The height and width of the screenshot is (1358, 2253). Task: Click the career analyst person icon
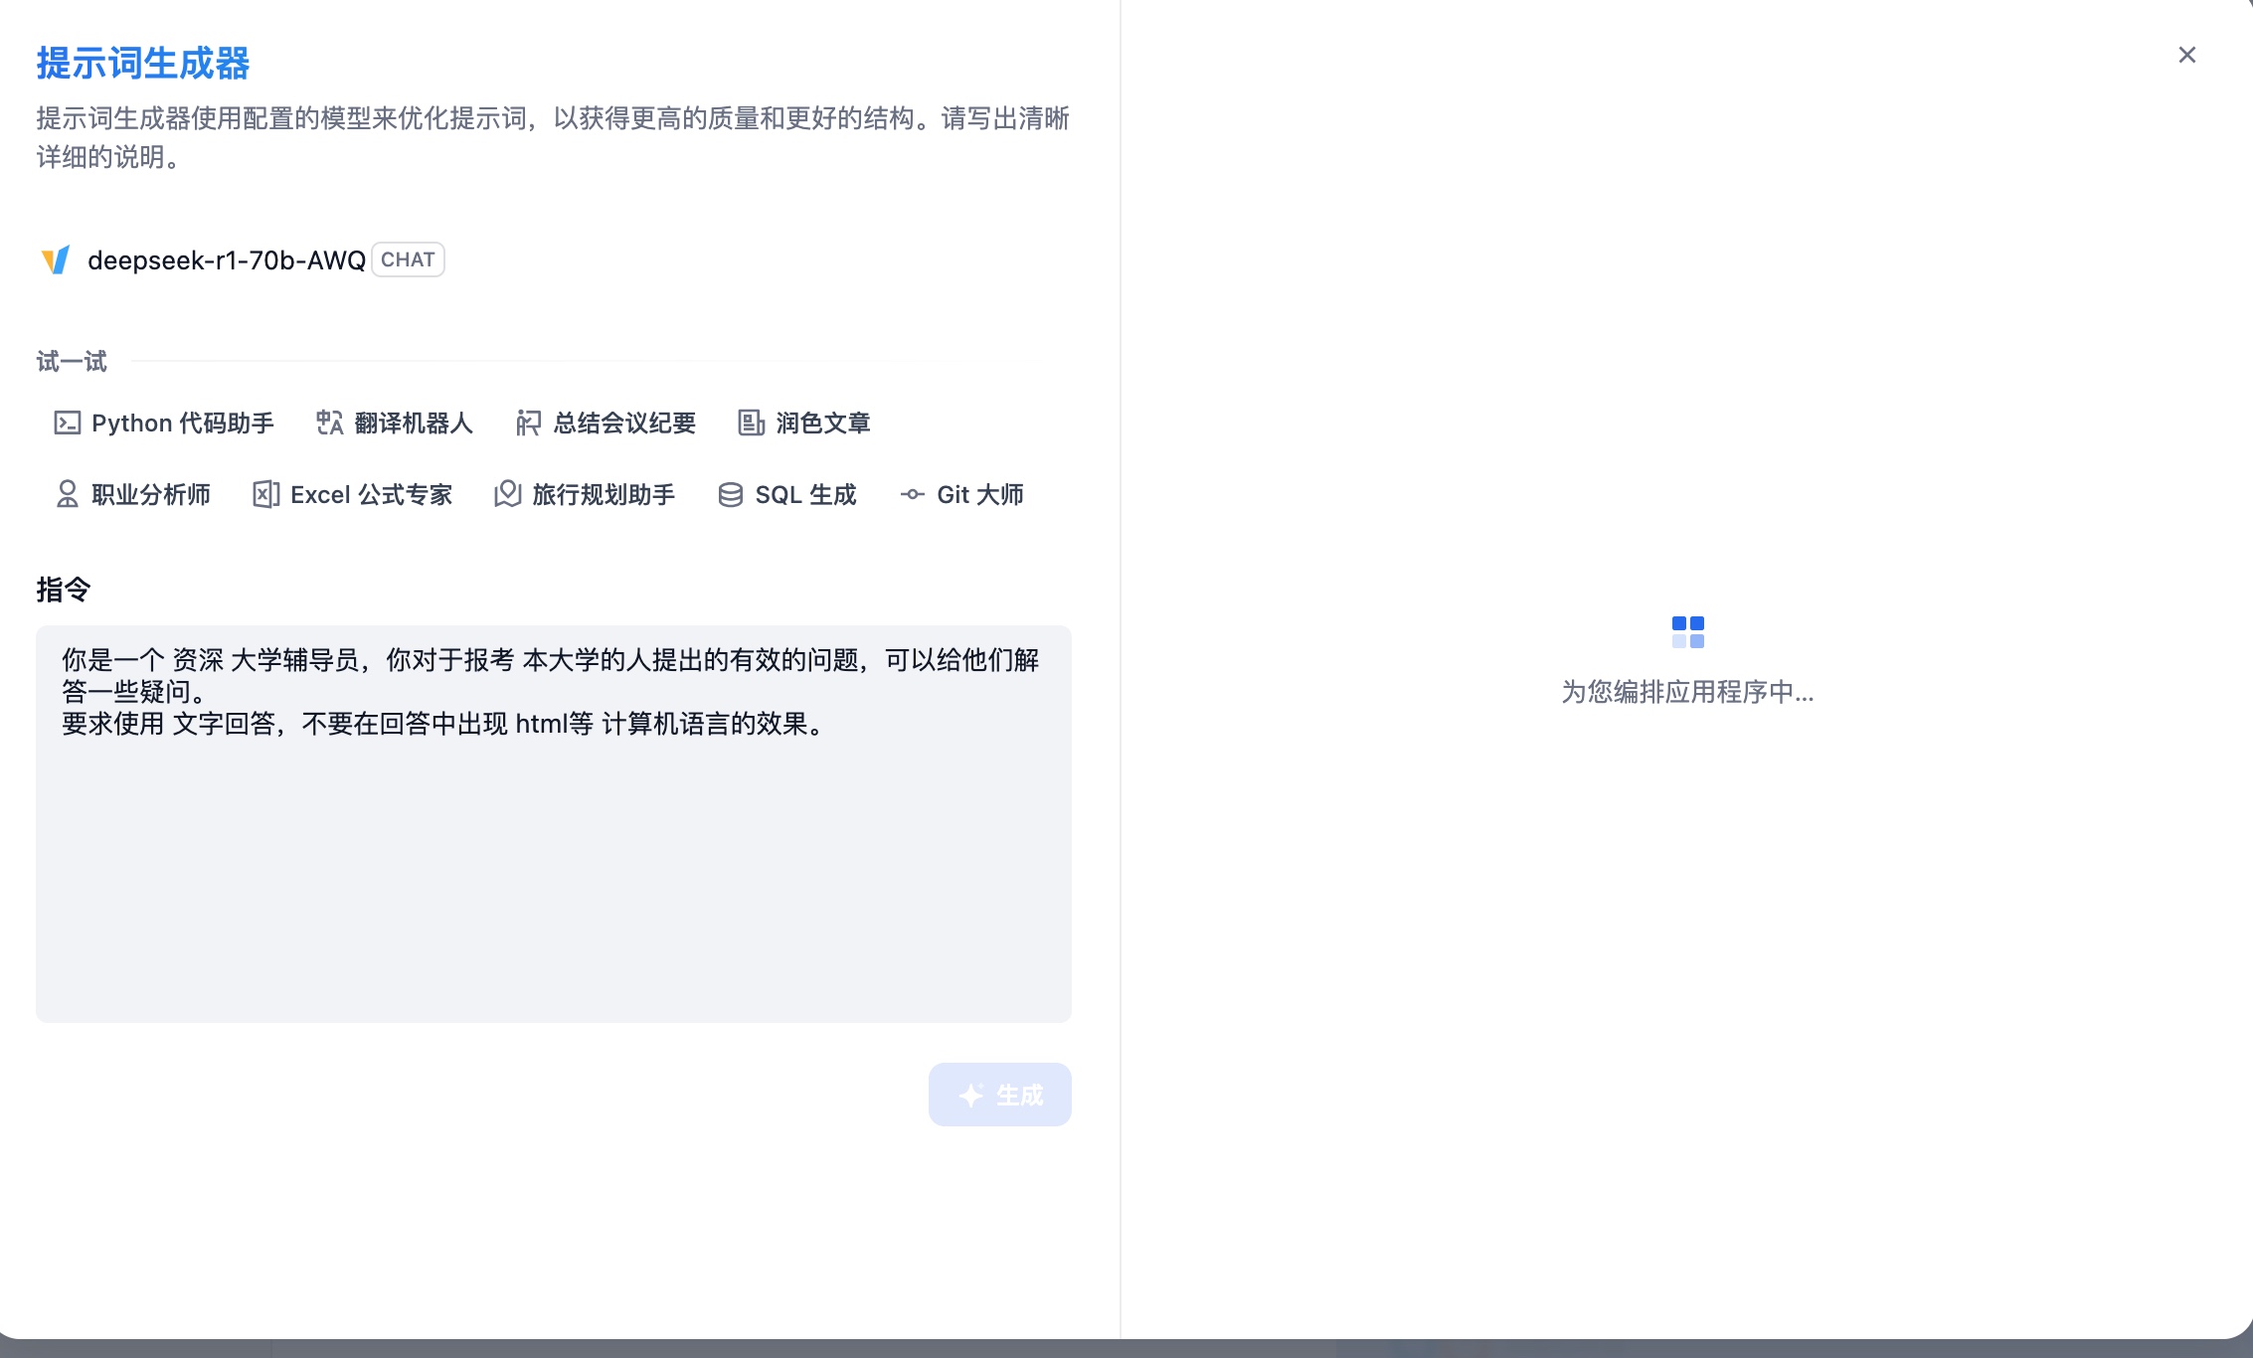(67, 495)
